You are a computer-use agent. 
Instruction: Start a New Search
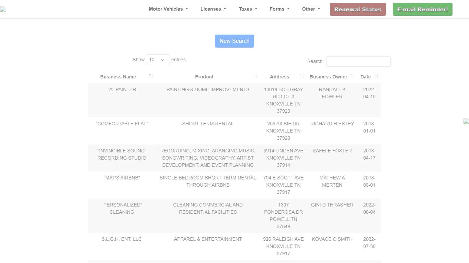coord(234,41)
